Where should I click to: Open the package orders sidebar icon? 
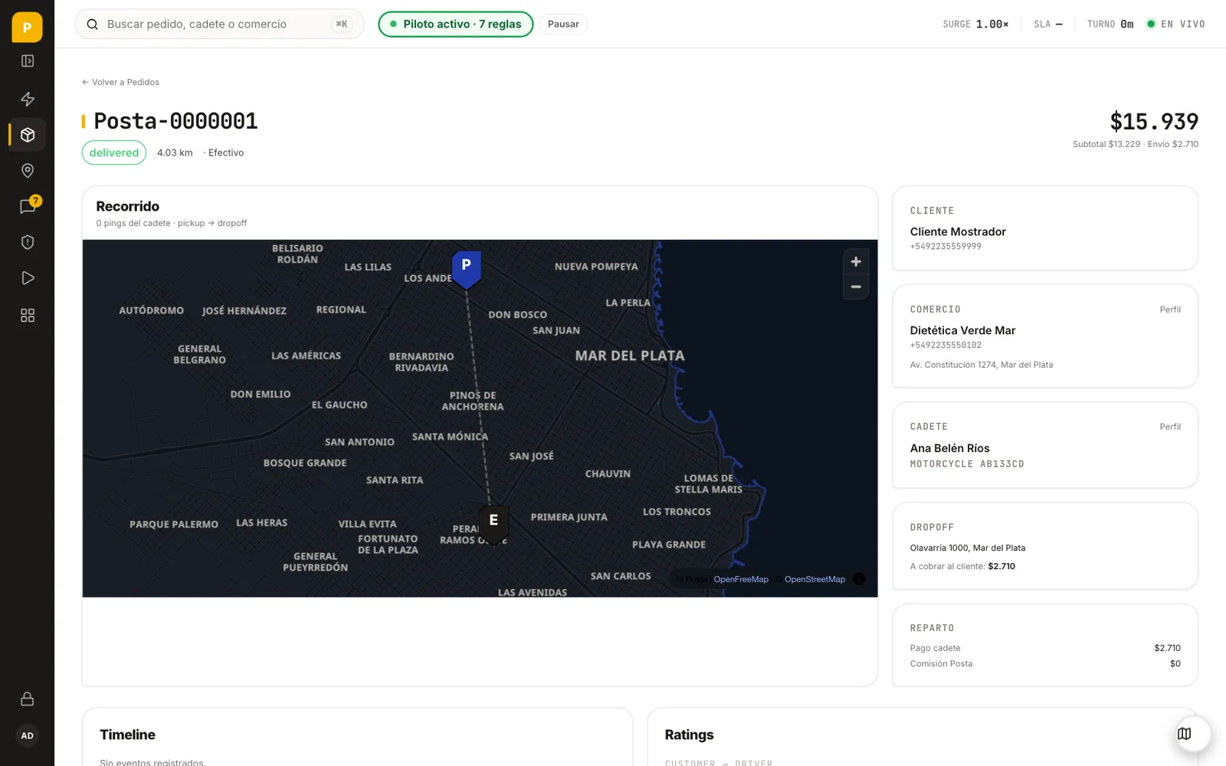click(x=28, y=135)
